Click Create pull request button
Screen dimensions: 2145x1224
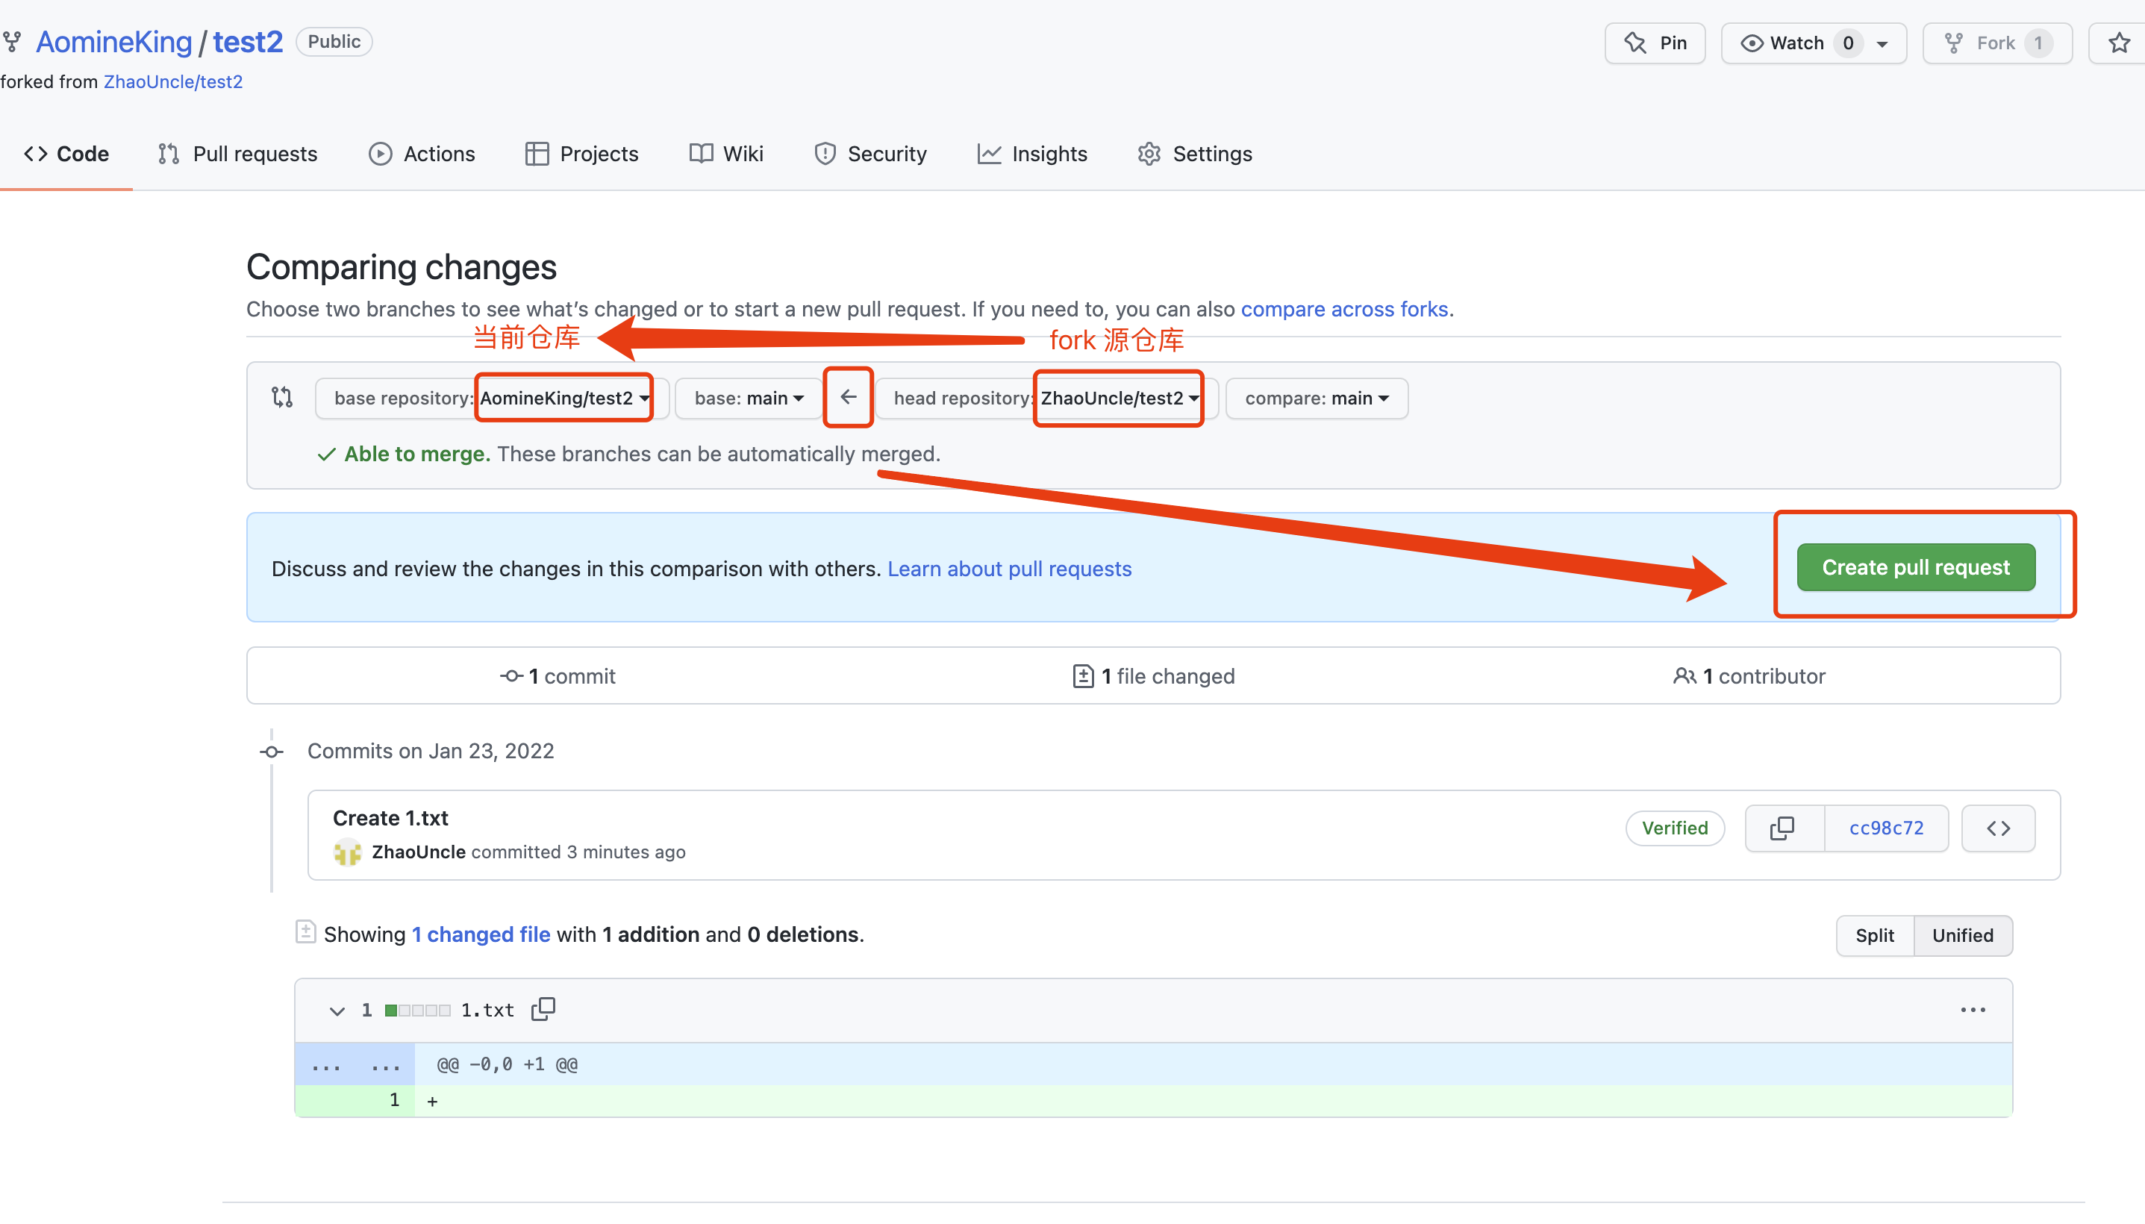click(1916, 567)
